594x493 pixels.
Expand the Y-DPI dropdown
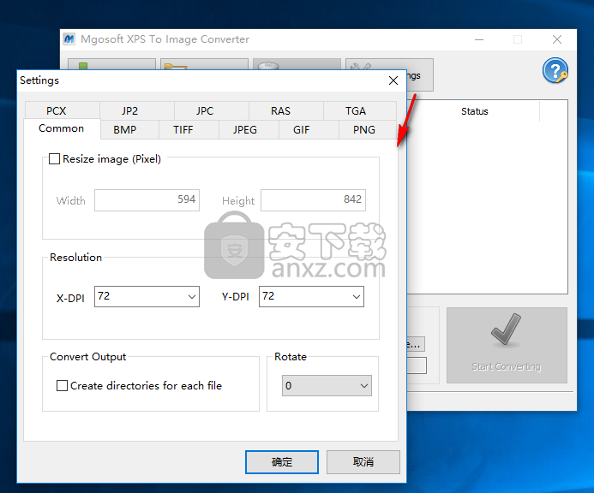[356, 297]
